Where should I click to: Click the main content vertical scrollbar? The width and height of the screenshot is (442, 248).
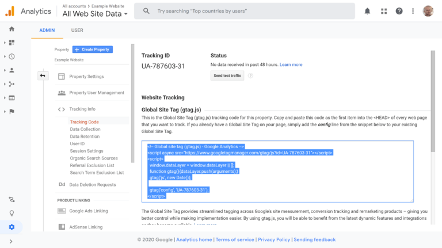(433, 101)
